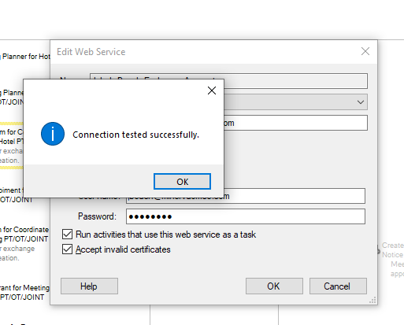Click the blue information icon
This screenshot has height=325, width=404.
[53, 134]
